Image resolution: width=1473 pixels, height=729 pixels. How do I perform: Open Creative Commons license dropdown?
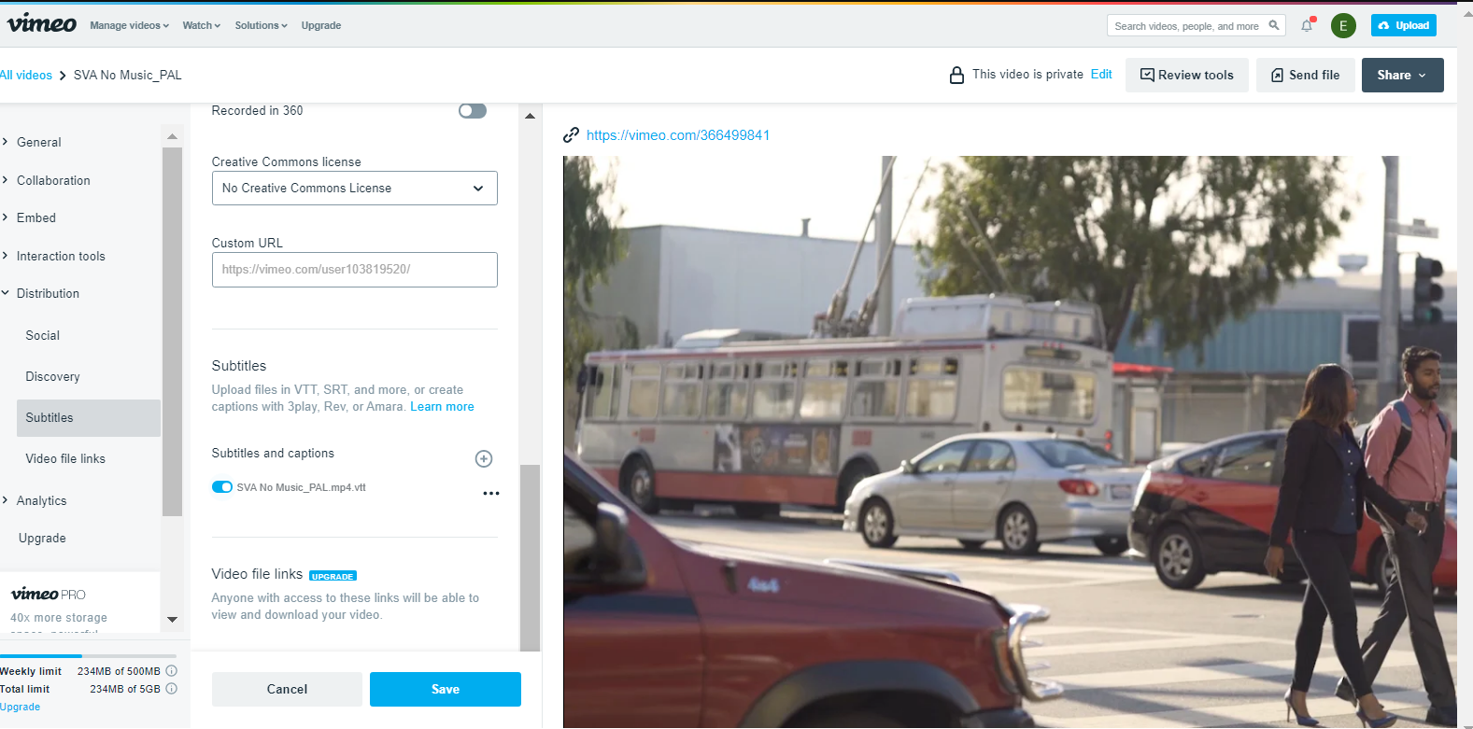point(355,188)
